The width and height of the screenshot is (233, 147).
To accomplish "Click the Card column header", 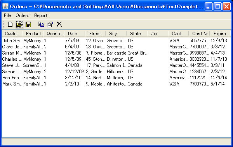I will coord(179,34).
